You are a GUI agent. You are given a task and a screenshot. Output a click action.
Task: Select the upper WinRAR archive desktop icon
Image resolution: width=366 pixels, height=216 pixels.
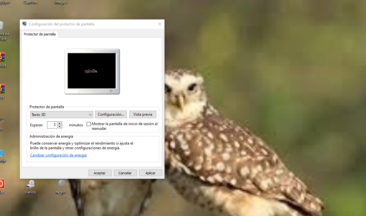pos(2,57)
